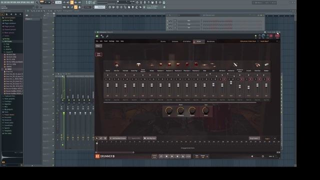Click microphone audio recording icon in top toolbar

(x=145, y=2)
